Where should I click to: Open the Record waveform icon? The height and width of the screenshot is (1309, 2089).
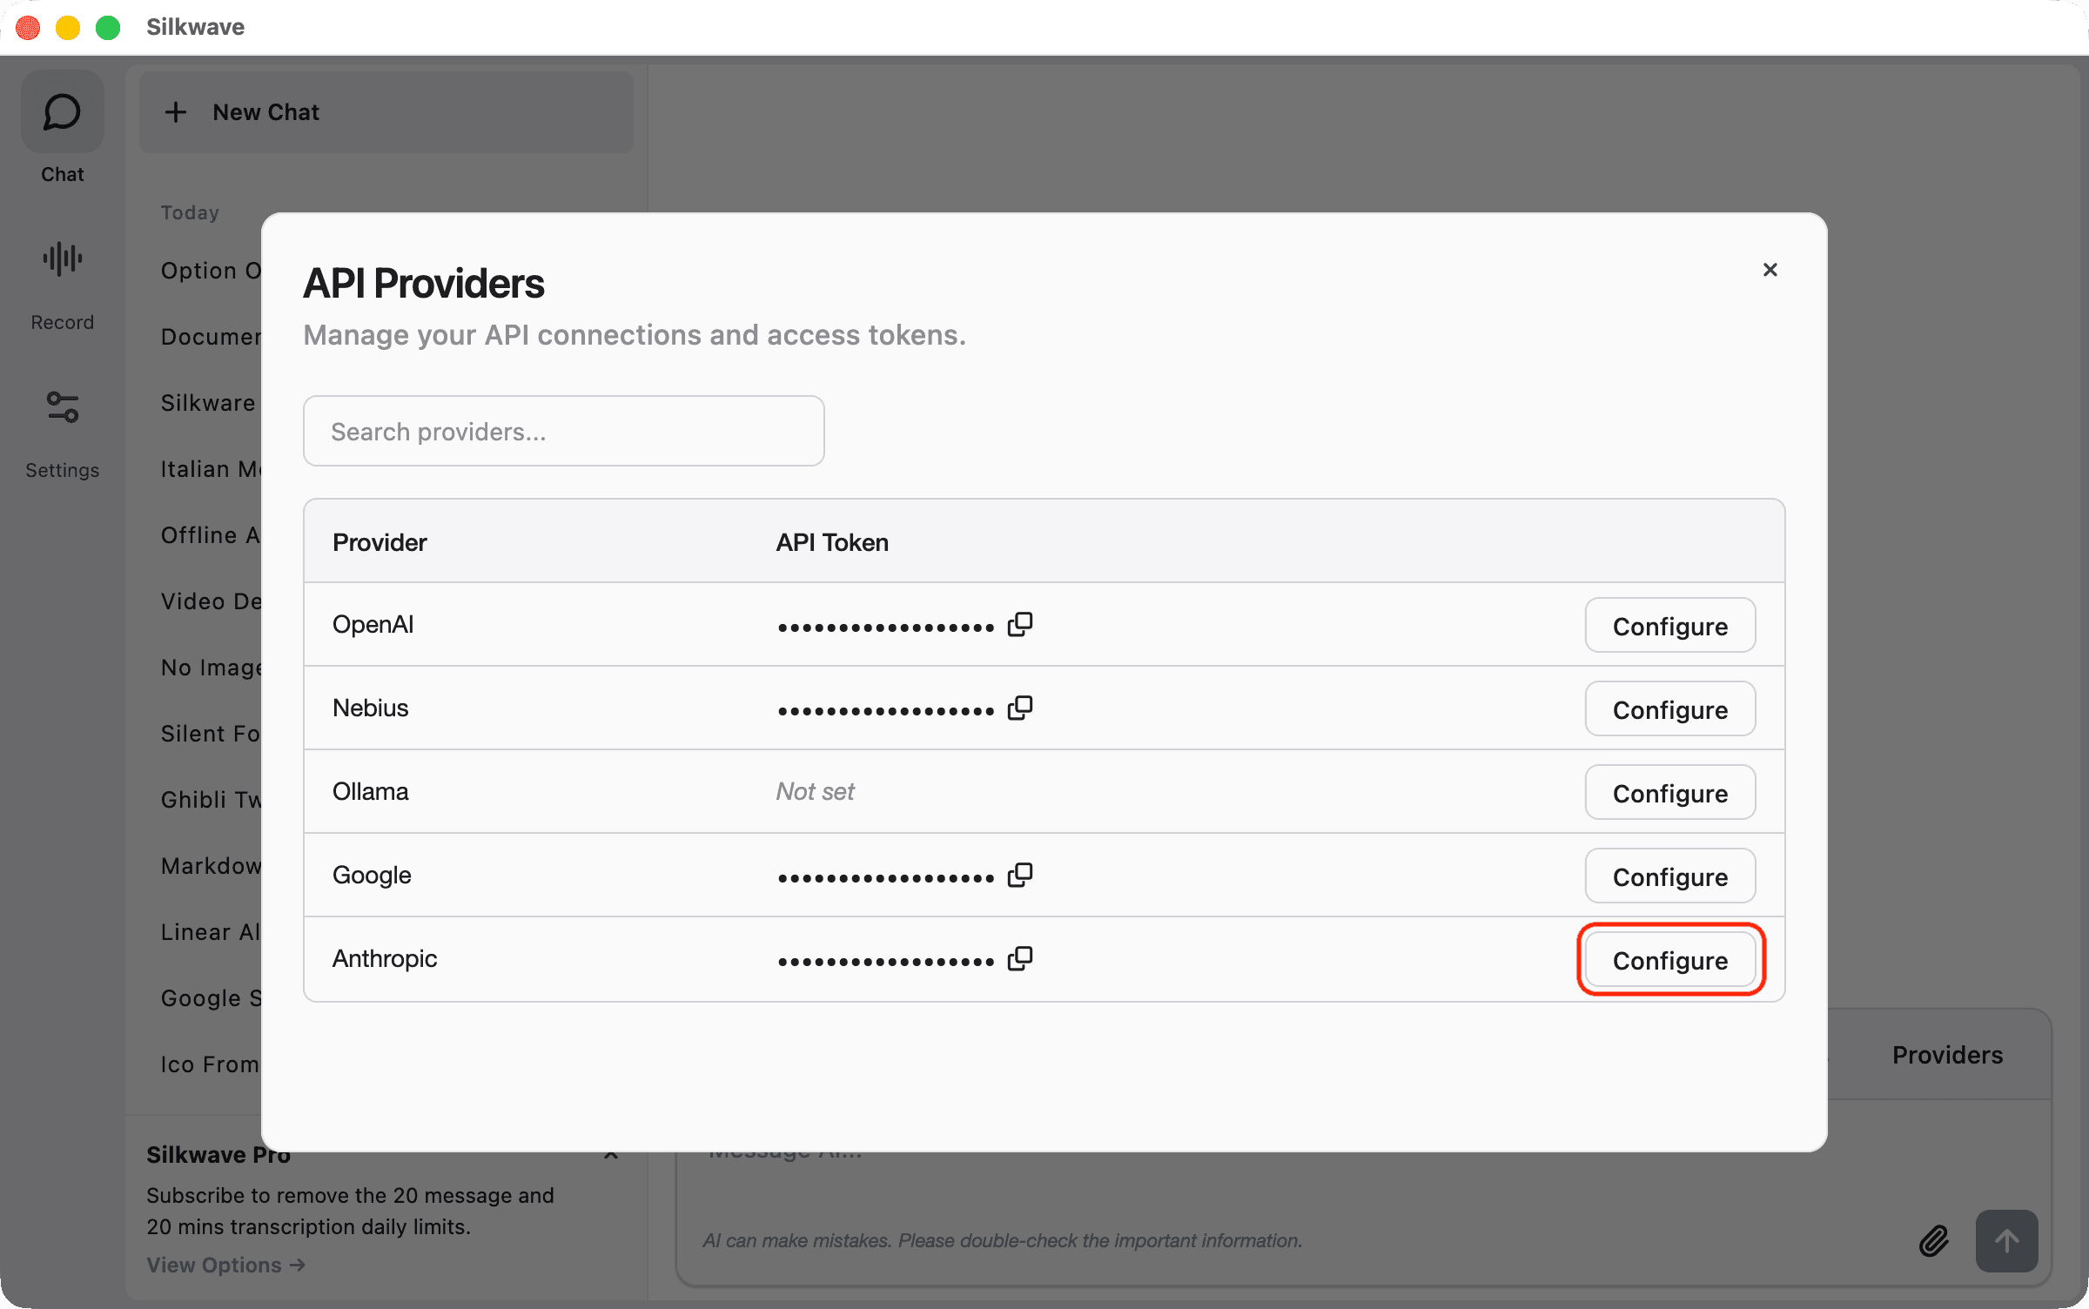tap(62, 258)
